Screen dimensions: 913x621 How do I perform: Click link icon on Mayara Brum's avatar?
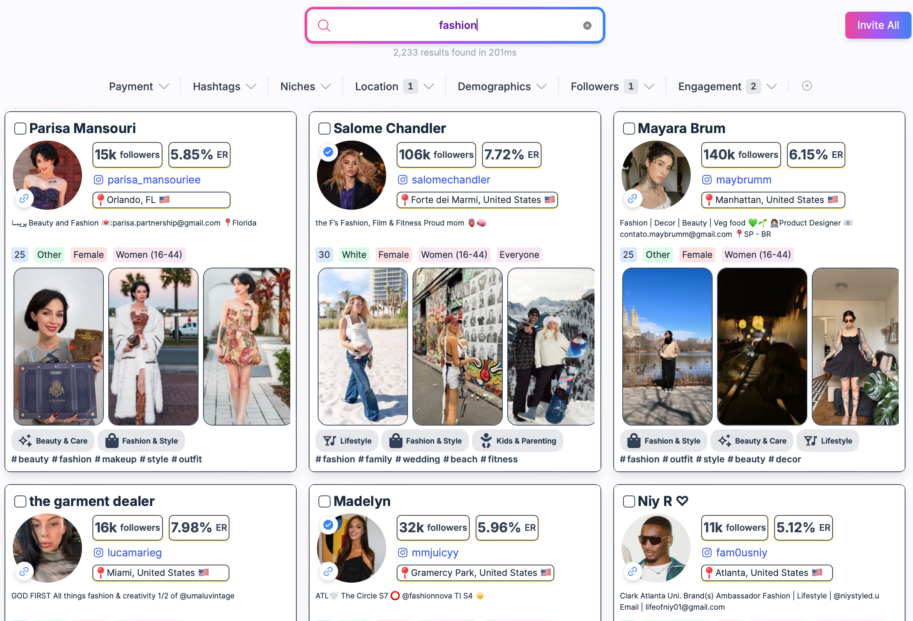click(x=632, y=199)
